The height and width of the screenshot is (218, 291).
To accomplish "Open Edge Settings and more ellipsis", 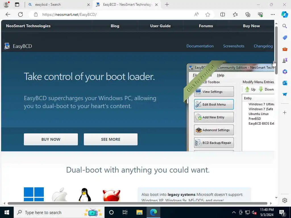I will point(273,14).
